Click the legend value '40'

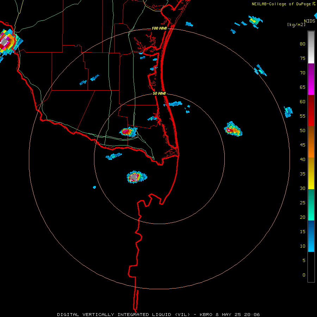point(303,159)
